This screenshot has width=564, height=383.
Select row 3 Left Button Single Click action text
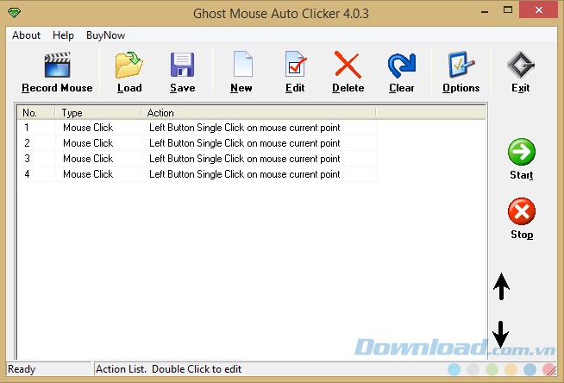pos(245,159)
